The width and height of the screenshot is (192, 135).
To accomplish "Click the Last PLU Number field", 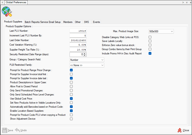I will [78, 31].
